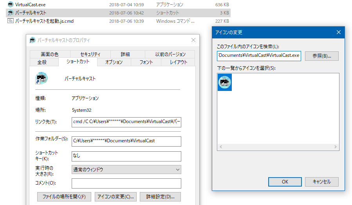Click the System32 location value
The image size is (352, 205).
point(82,110)
